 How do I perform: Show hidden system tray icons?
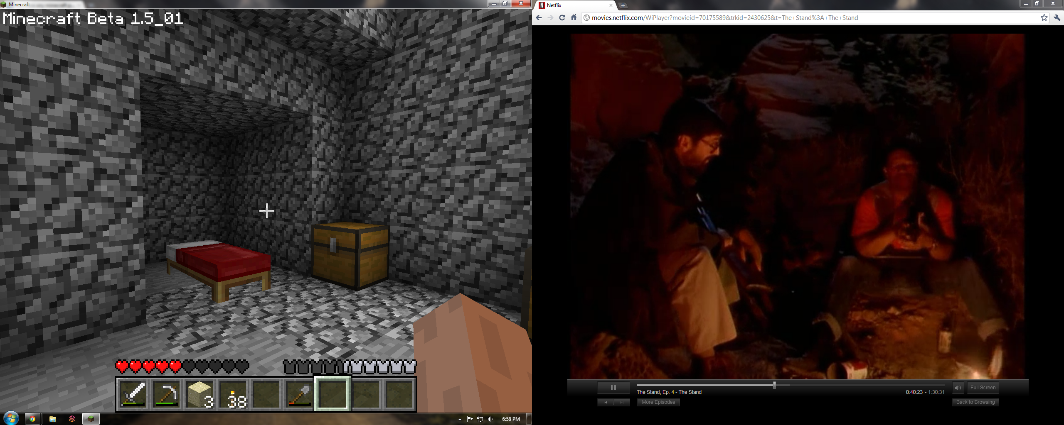pyautogui.click(x=460, y=419)
